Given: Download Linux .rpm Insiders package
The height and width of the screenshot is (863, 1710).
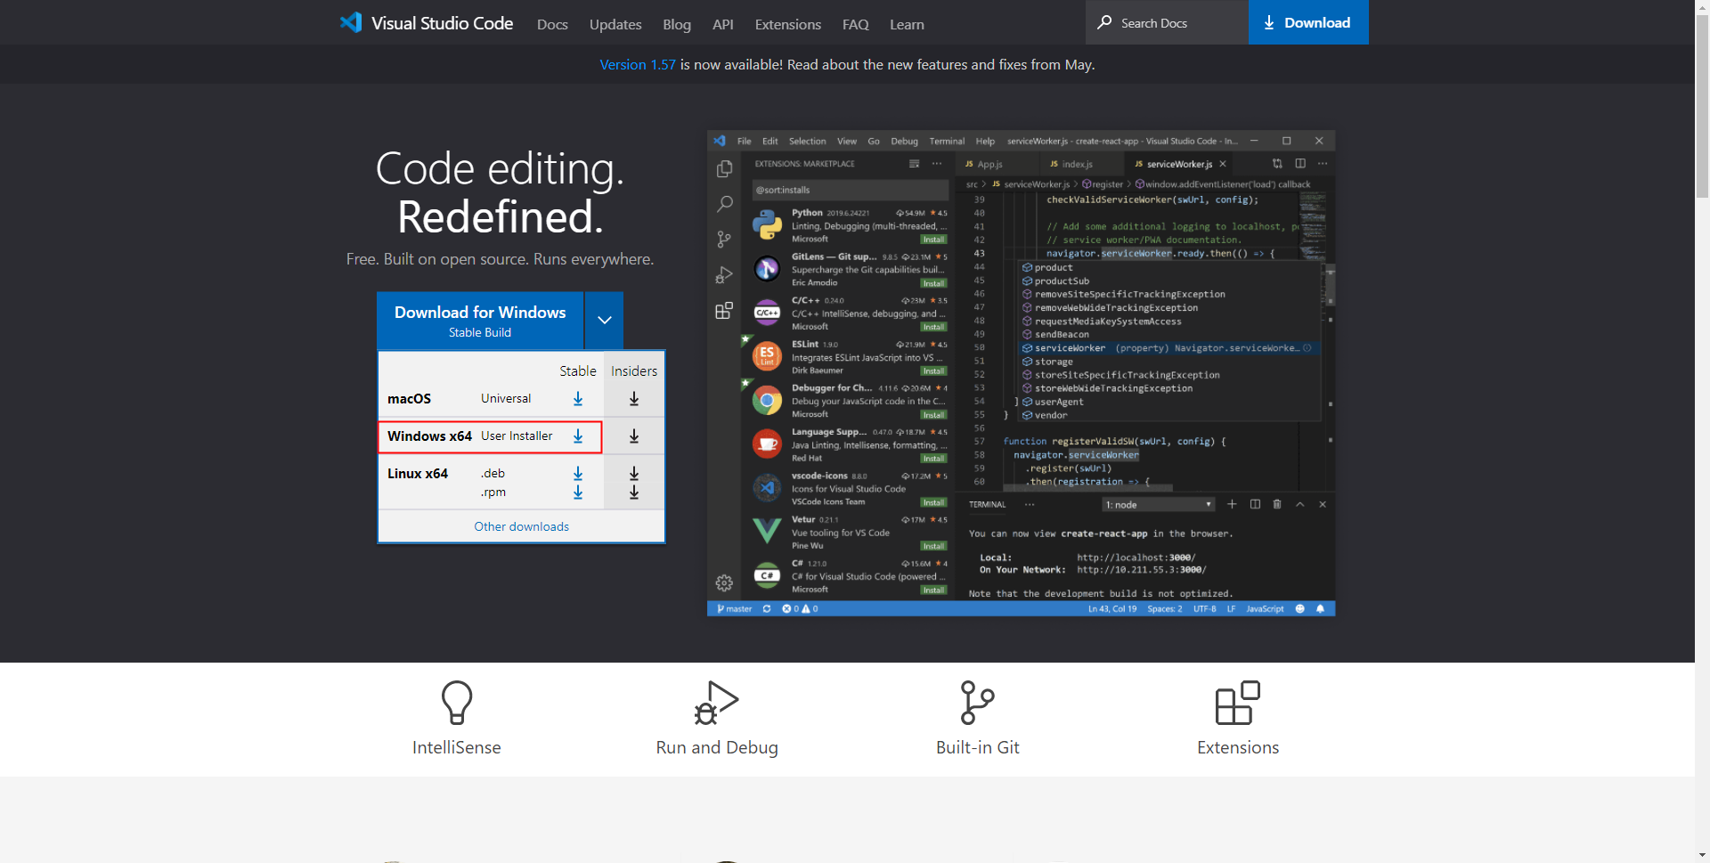Looking at the screenshot, I should (x=634, y=493).
